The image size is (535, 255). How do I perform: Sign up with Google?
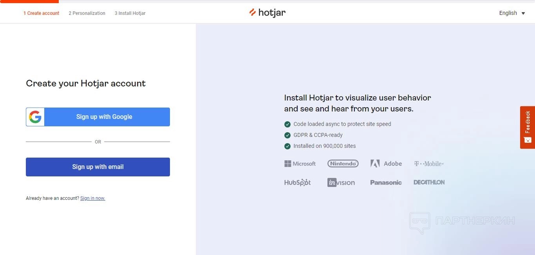point(104,117)
